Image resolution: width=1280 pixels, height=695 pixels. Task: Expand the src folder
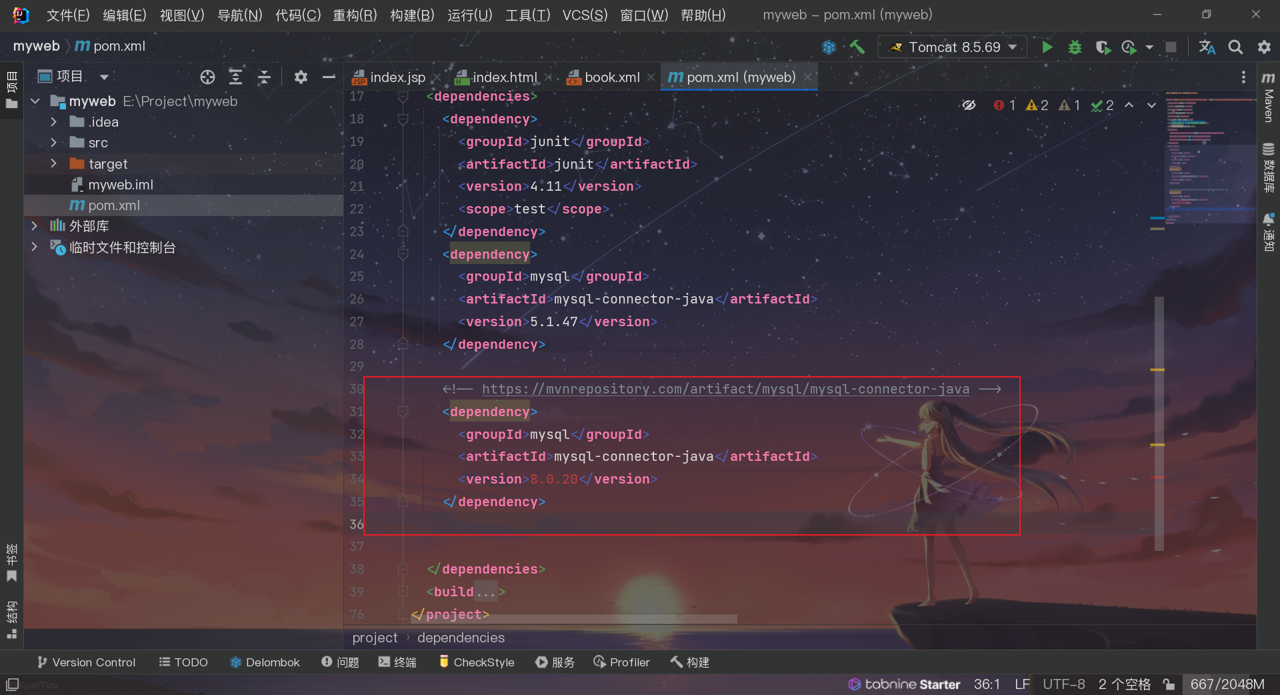(x=54, y=143)
